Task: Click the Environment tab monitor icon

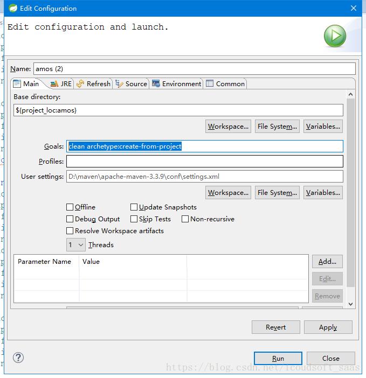Action: pos(156,83)
